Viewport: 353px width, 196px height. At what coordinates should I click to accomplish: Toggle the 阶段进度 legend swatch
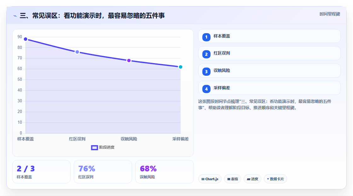(94, 147)
